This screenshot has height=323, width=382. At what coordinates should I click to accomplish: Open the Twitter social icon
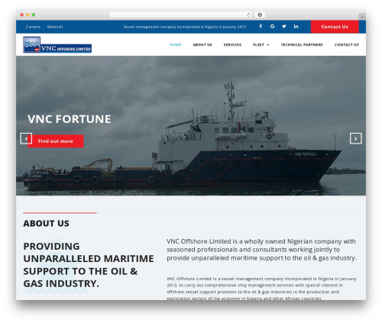point(284,26)
